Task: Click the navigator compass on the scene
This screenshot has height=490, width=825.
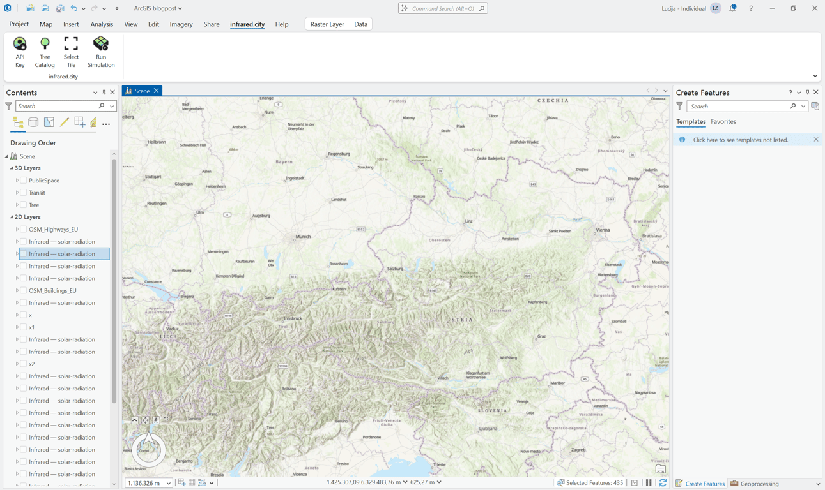Action: click(149, 449)
